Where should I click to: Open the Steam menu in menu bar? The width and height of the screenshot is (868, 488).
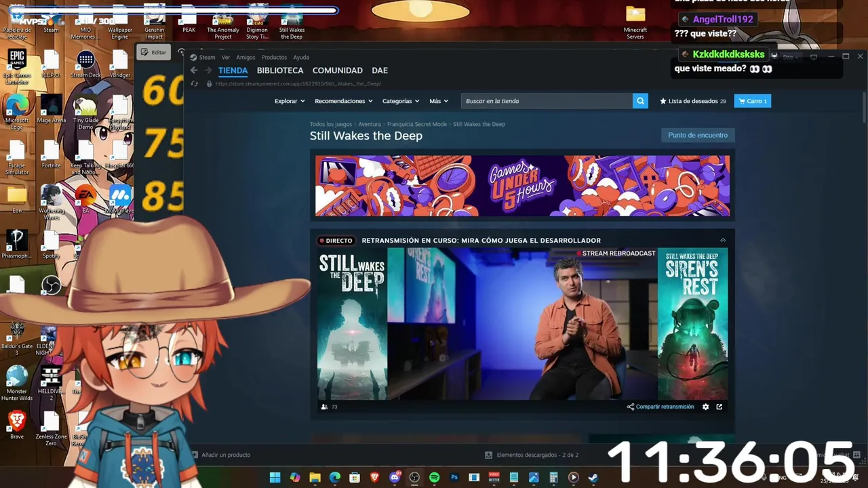[x=203, y=58]
